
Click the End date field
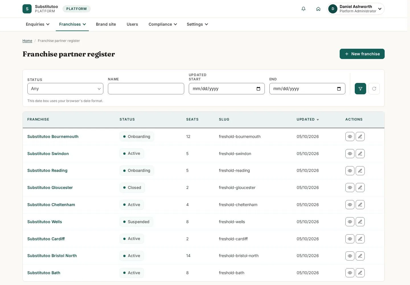click(307, 89)
